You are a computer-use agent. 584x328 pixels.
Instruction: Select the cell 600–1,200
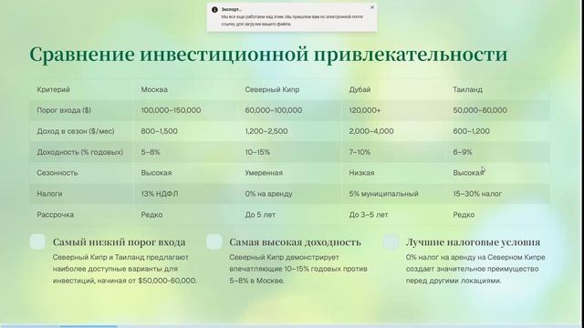[x=471, y=131]
